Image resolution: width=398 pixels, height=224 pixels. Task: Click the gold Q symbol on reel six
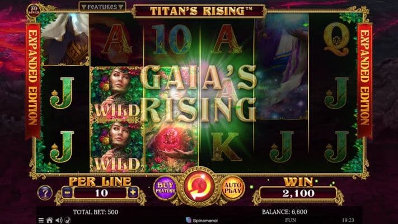[x=336, y=39]
